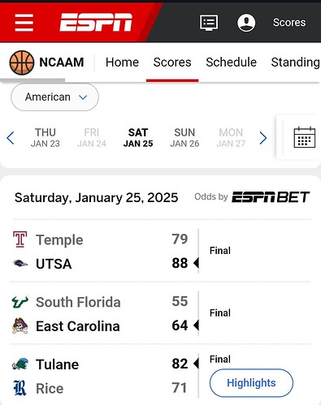Select Thursday Jan 23 date
This screenshot has width=321, height=405.
tap(46, 137)
